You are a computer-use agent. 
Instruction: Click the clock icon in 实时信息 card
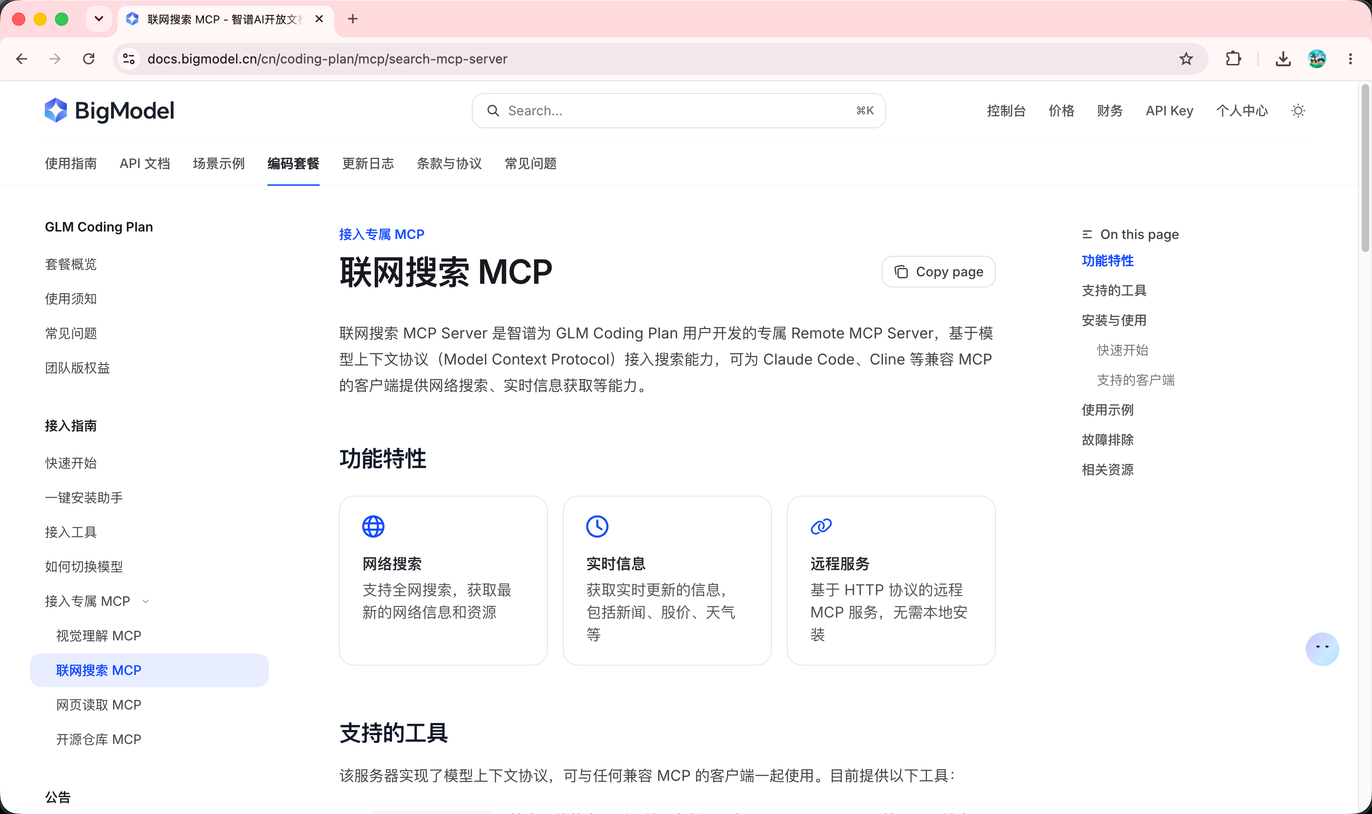point(597,526)
